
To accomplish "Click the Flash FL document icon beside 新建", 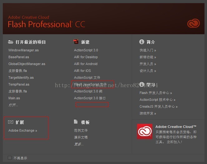I will point(76,42).
